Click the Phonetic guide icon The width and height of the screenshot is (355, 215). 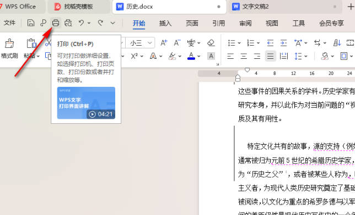191,43
